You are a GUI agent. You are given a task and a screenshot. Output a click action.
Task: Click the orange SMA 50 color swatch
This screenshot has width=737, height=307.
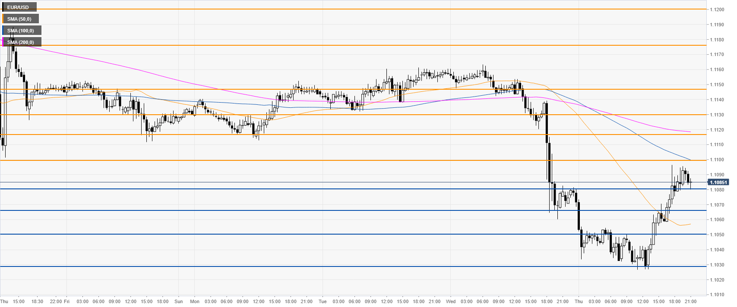tap(3, 19)
